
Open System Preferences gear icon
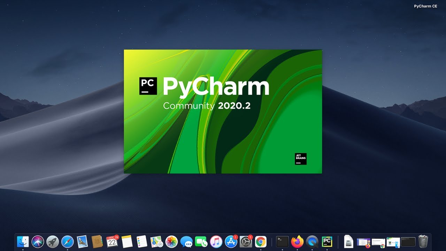pyautogui.click(x=246, y=241)
